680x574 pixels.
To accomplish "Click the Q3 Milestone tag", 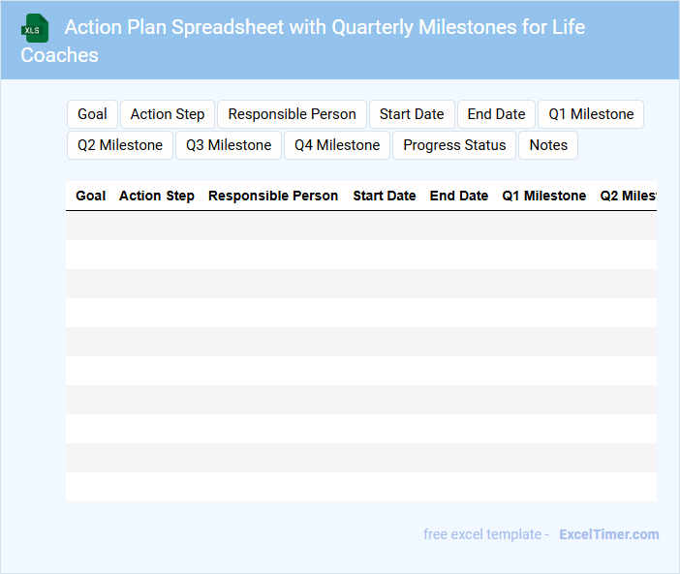I will tap(229, 145).
